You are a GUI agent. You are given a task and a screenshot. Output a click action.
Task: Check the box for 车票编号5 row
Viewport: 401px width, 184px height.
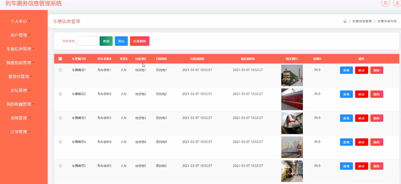click(x=60, y=166)
